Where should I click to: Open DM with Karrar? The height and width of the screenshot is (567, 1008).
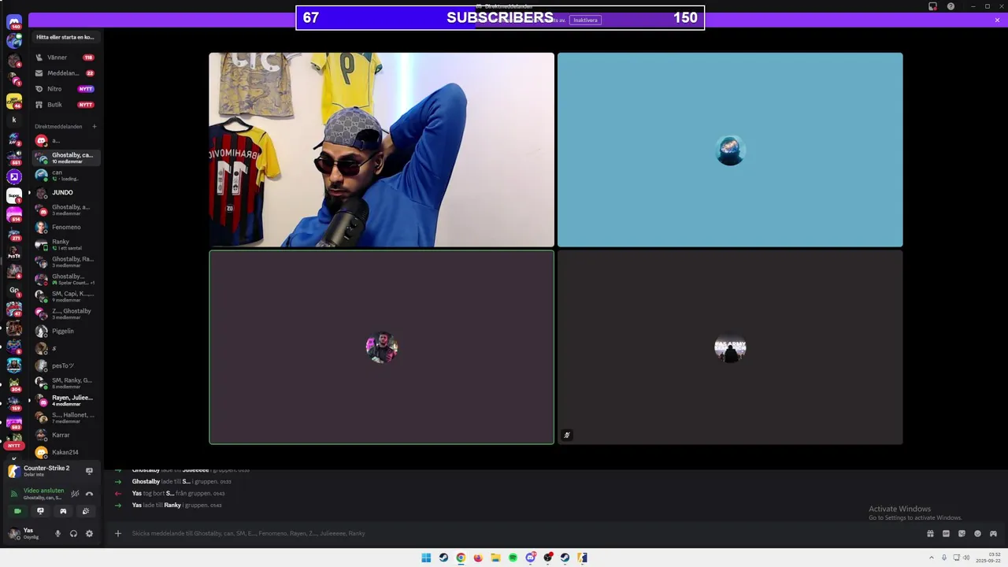(x=65, y=435)
